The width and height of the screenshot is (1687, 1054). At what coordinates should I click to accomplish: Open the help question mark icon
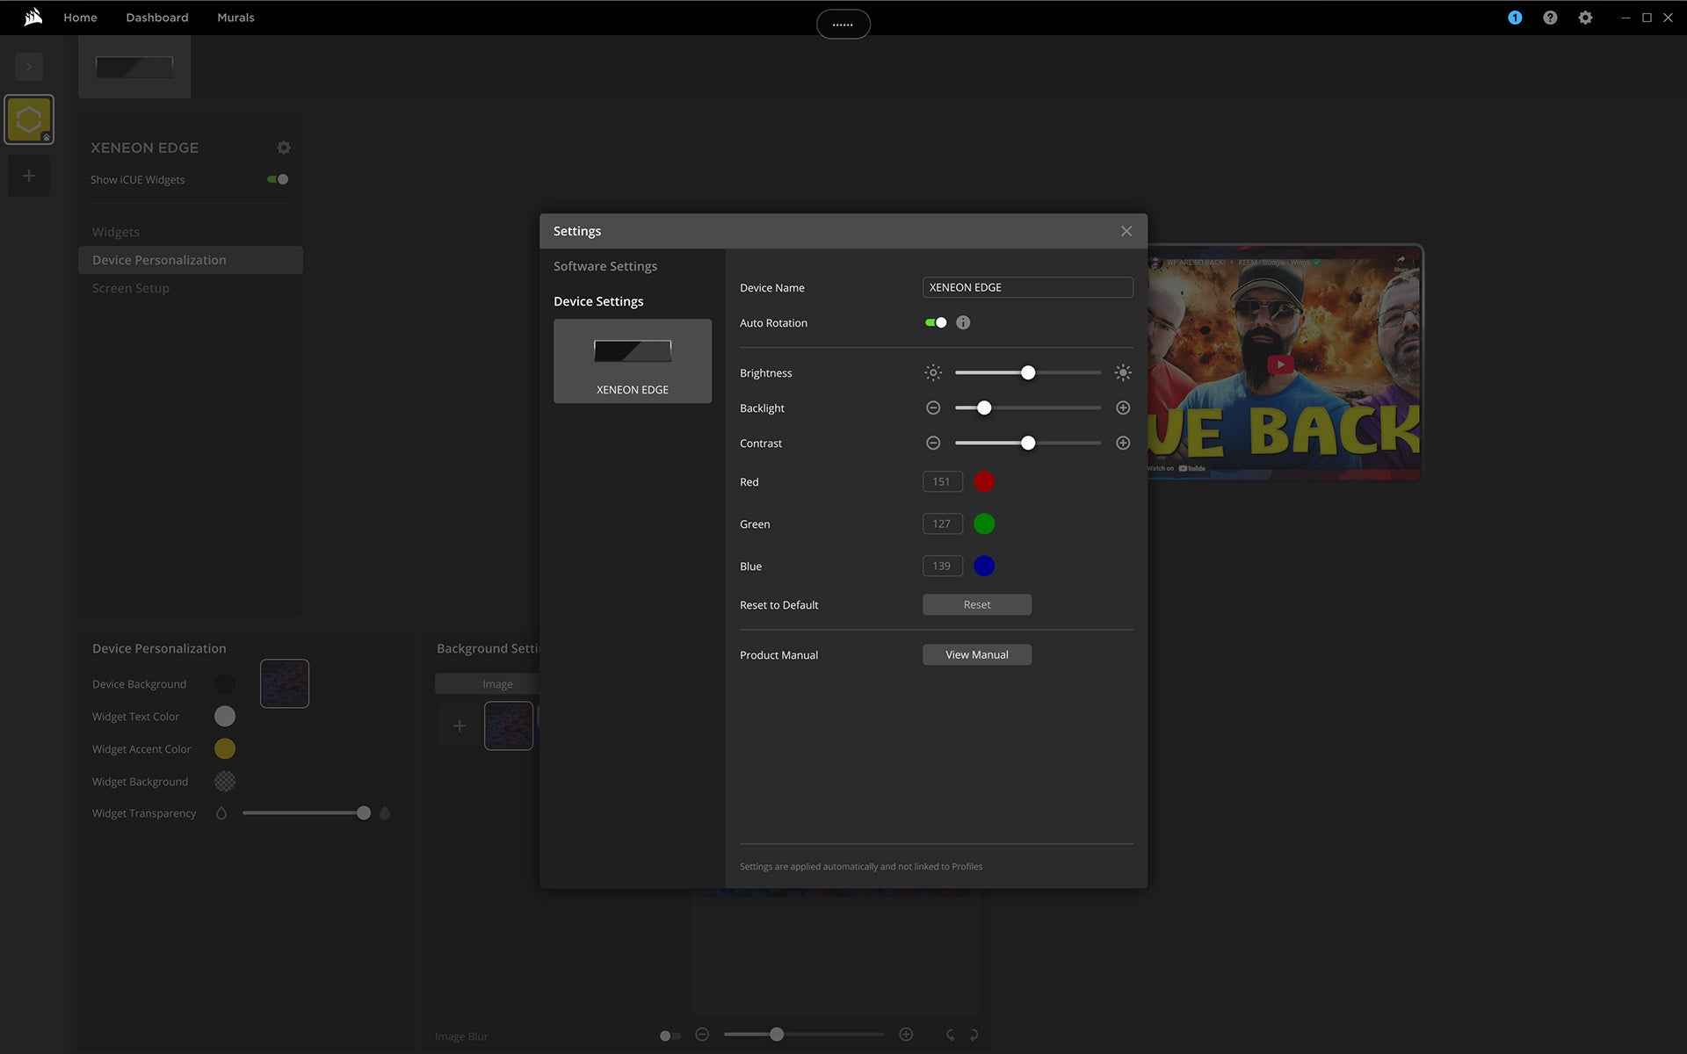coord(1550,18)
